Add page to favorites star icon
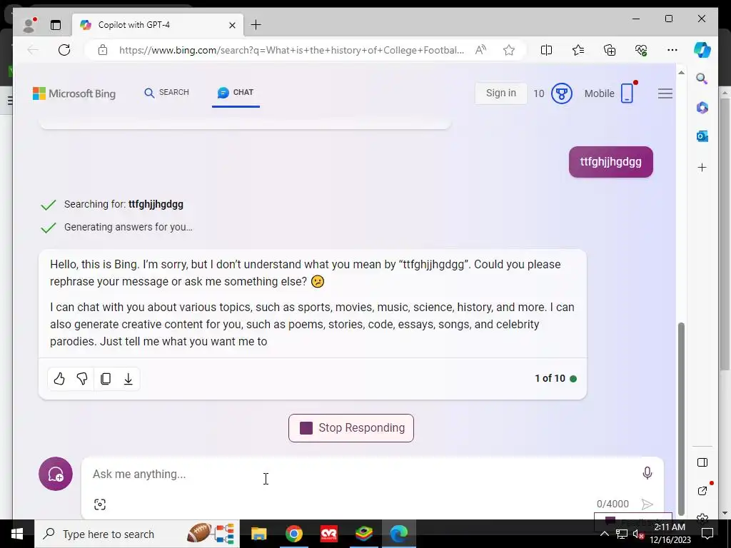 click(508, 50)
